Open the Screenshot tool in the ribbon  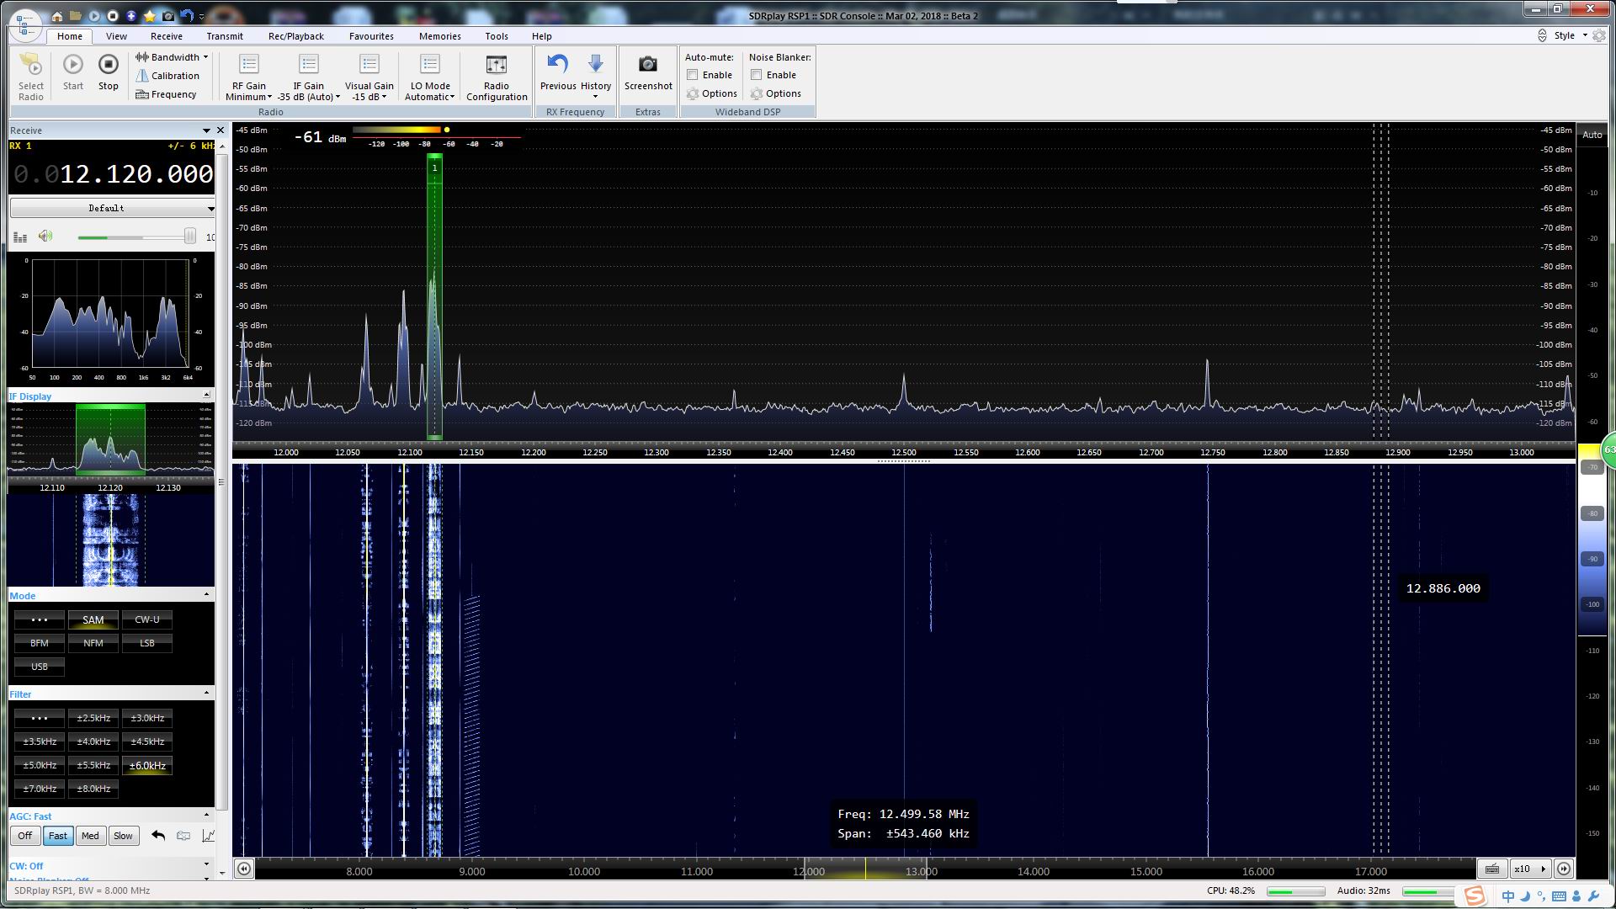click(647, 74)
